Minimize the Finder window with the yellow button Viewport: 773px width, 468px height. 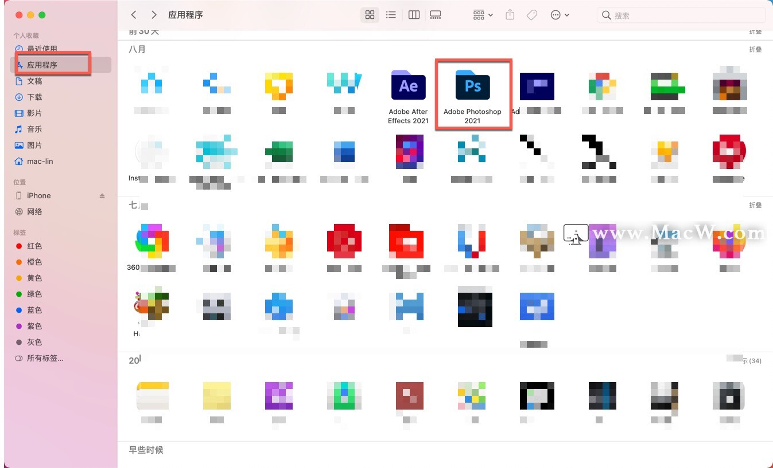click(x=30, y=15)
